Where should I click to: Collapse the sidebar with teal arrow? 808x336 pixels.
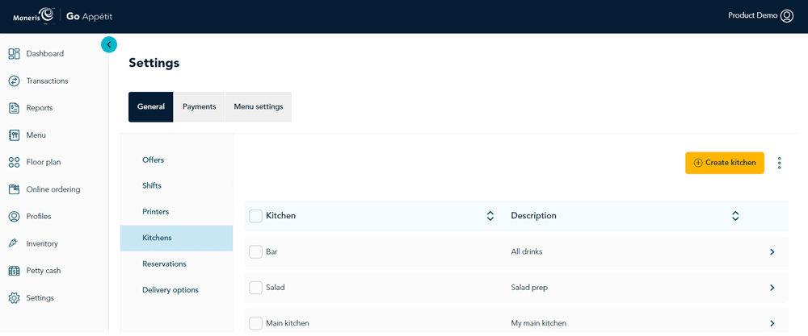(x=109, y=44)
